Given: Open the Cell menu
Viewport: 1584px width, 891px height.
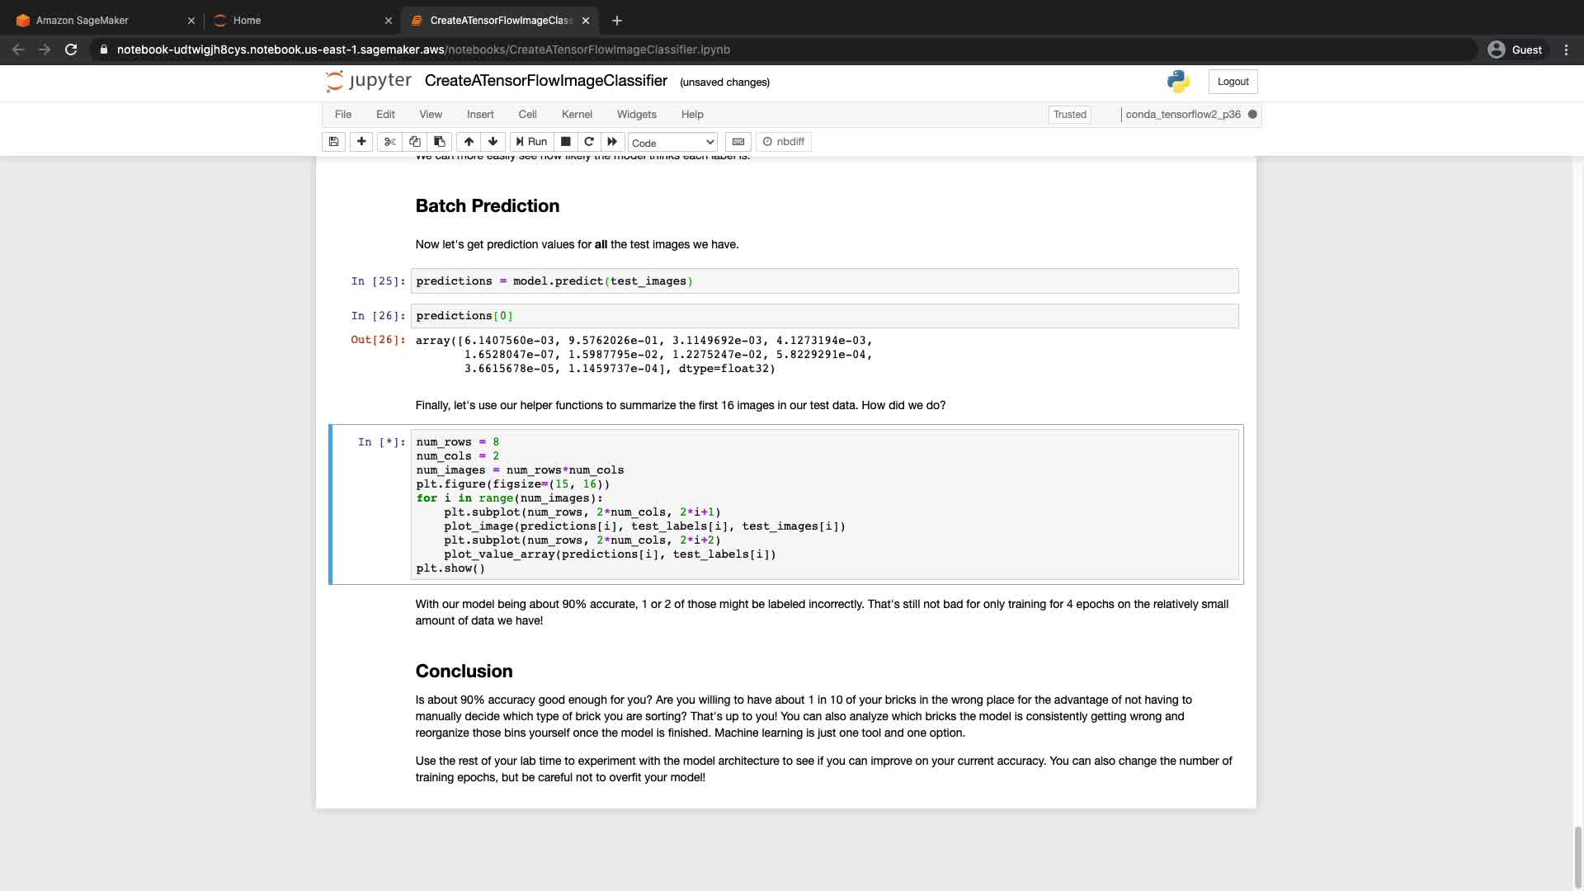Looking at the screenshot, I should pos(527,115).
